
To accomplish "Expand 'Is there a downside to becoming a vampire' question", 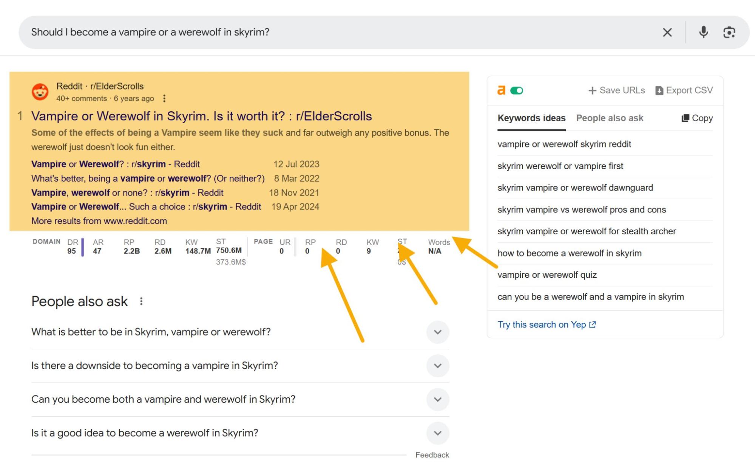I will click(438, 366).
